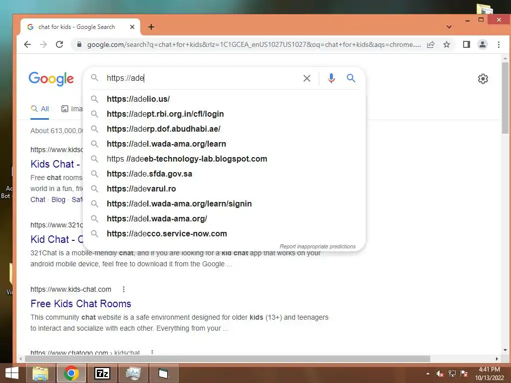Open Action Center flag tray icon

pos(464,374)
